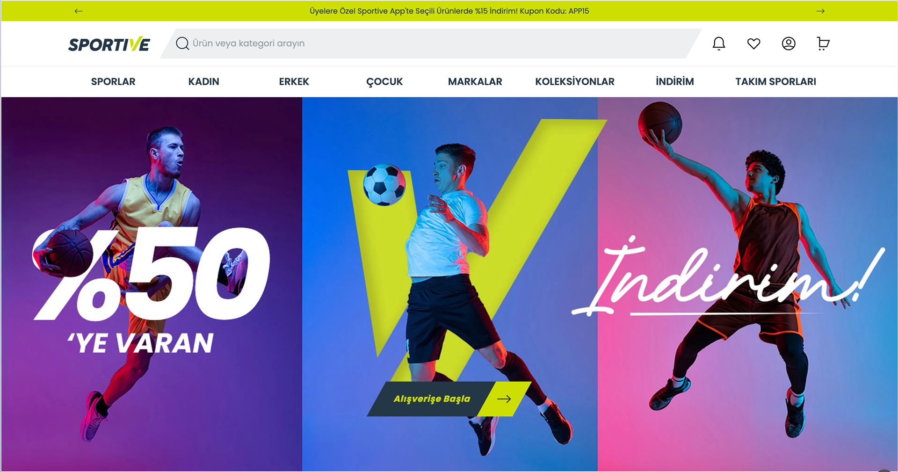
Task: Open the shopping cart icon
Action: pyautogui.click(x=823, y=44)
